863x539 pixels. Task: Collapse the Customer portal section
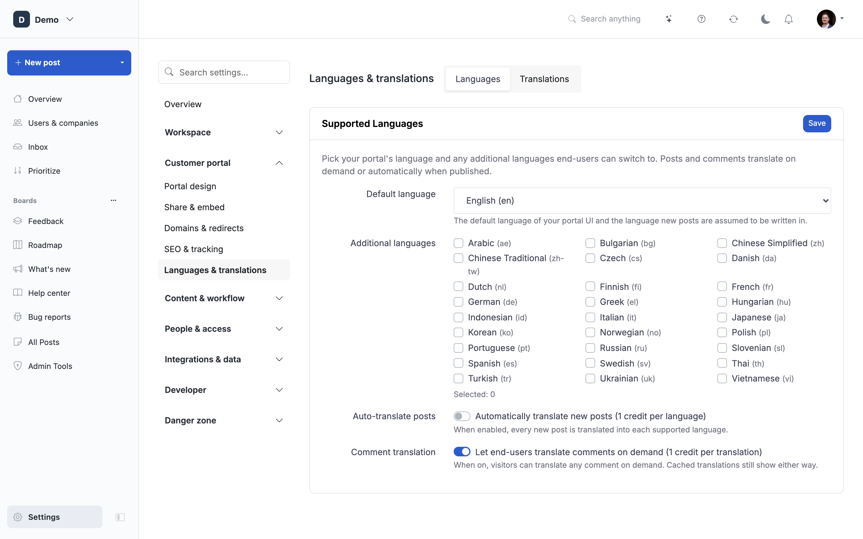coord(224,163)
